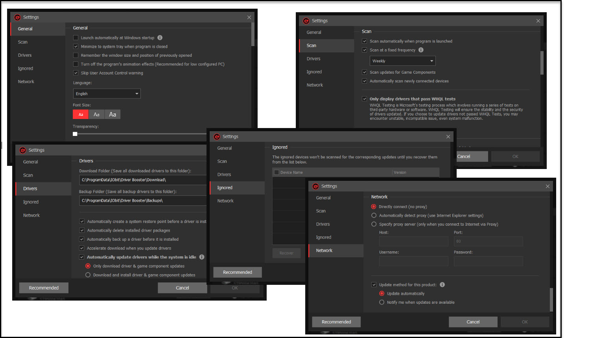
Task: Click Driver Booster logo in General settings window
Action: pos(17,17)
